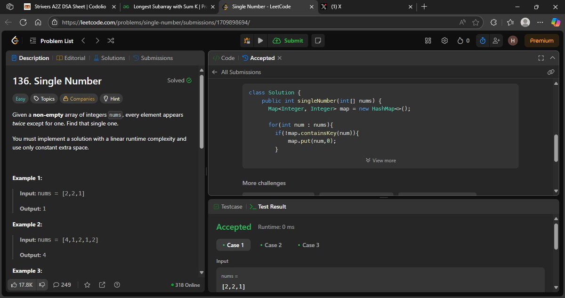Switch to Strivers A2Z DSA Sheet tab

click(x=69, y=7)
